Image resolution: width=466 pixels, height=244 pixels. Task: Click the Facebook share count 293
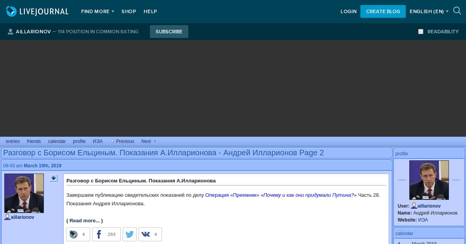(111, 234)
